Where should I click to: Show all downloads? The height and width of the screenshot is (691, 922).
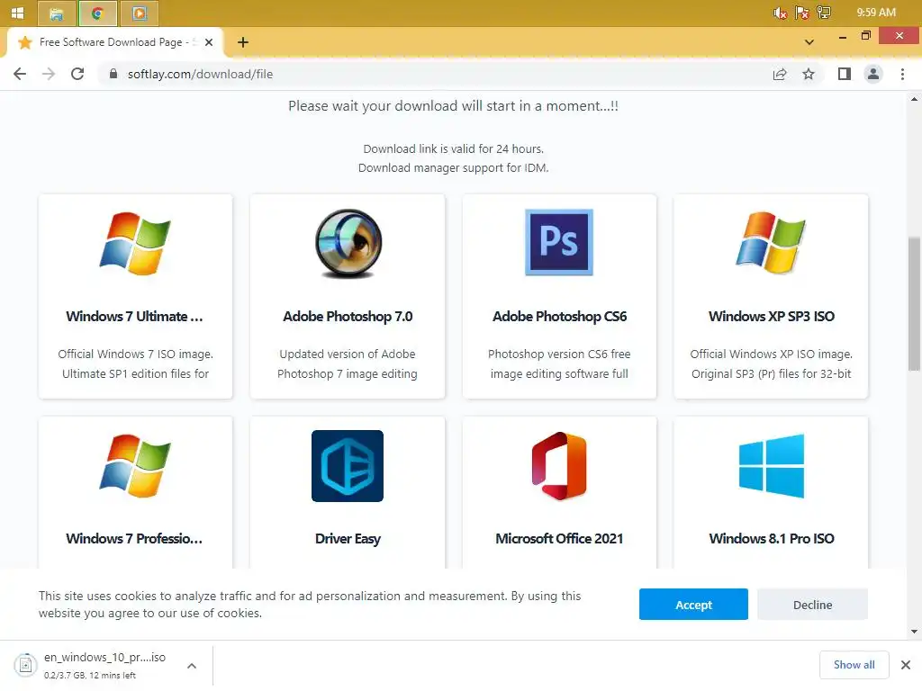pyautogui.click(x=854, y=665)
